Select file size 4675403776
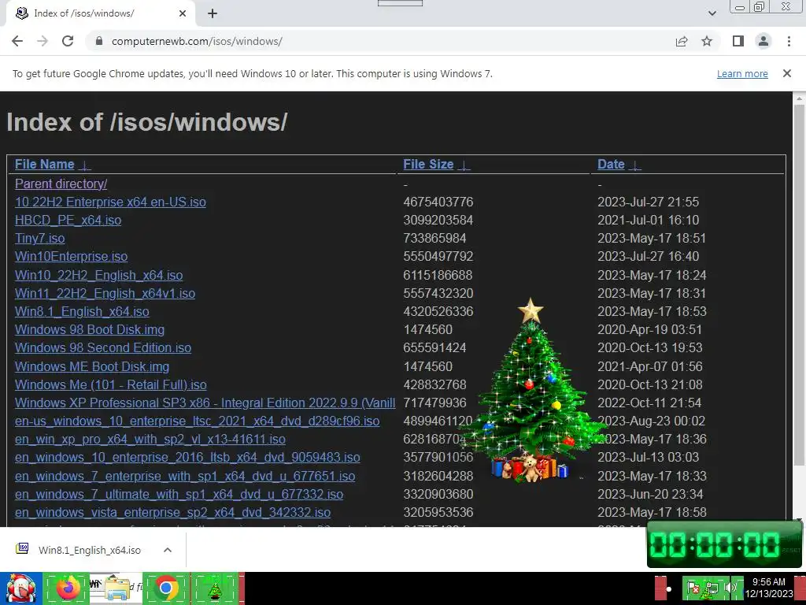 438,202
